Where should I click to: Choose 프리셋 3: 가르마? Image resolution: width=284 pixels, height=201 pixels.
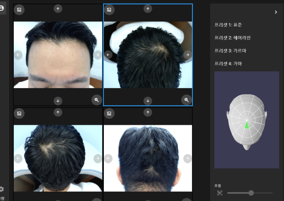[230, 51]
